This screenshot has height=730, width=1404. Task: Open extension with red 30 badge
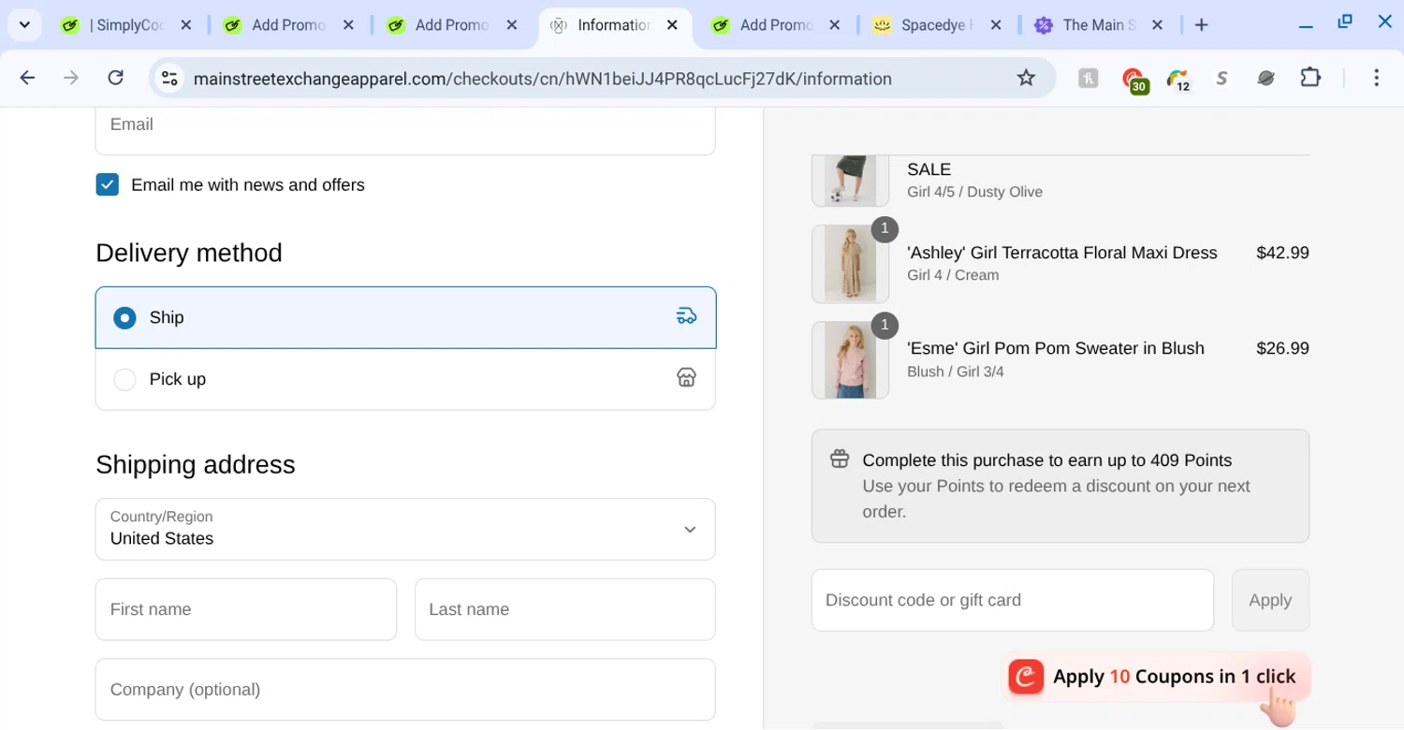[1134, 80]
